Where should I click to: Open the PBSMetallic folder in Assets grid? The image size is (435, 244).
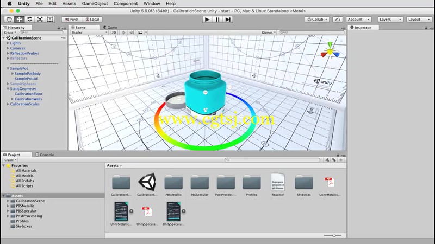coord(173,184)
